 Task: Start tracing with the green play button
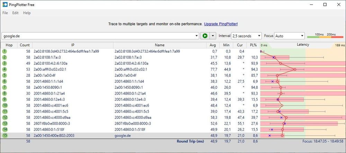pos(205,36)
